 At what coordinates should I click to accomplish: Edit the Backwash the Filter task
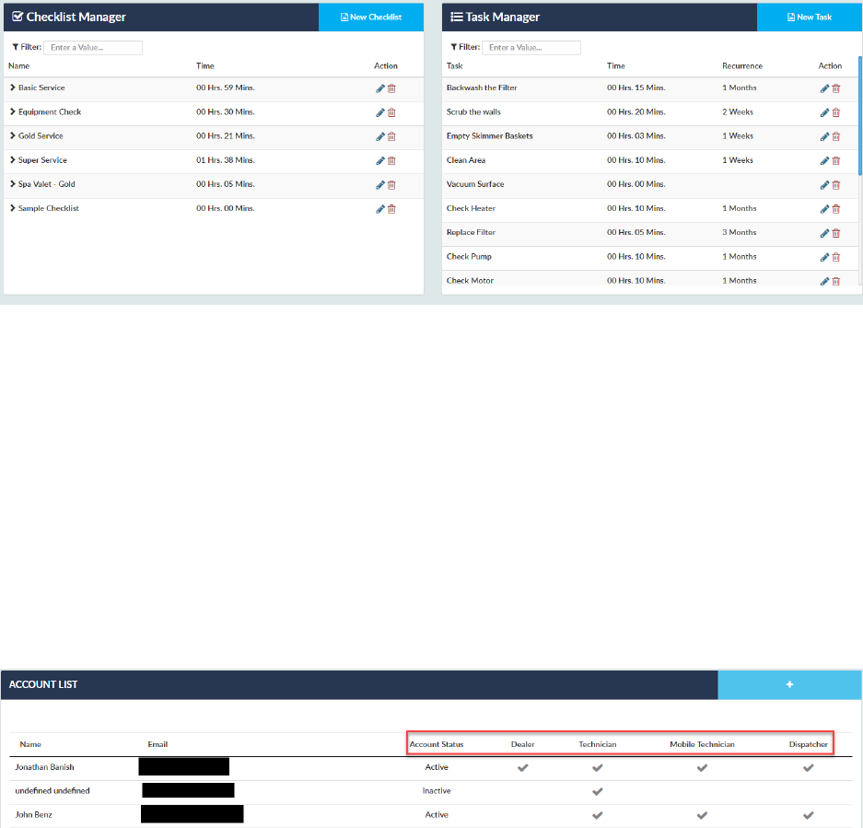click(x=824, y=88)
